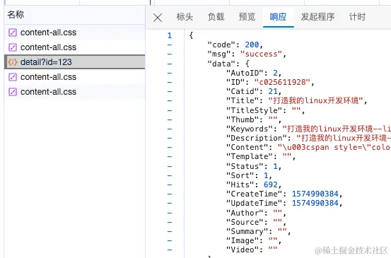This screenshot has width=391, height=258.
Task: Select the detail?id=123 request
Action: (74, 61)
